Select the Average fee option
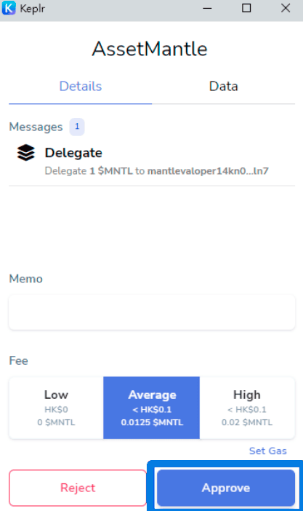 (152, 408)
